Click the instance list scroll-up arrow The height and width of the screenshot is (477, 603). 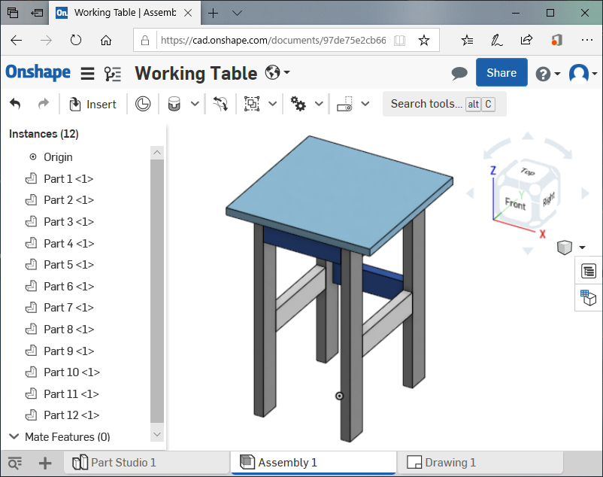point(157,153)
